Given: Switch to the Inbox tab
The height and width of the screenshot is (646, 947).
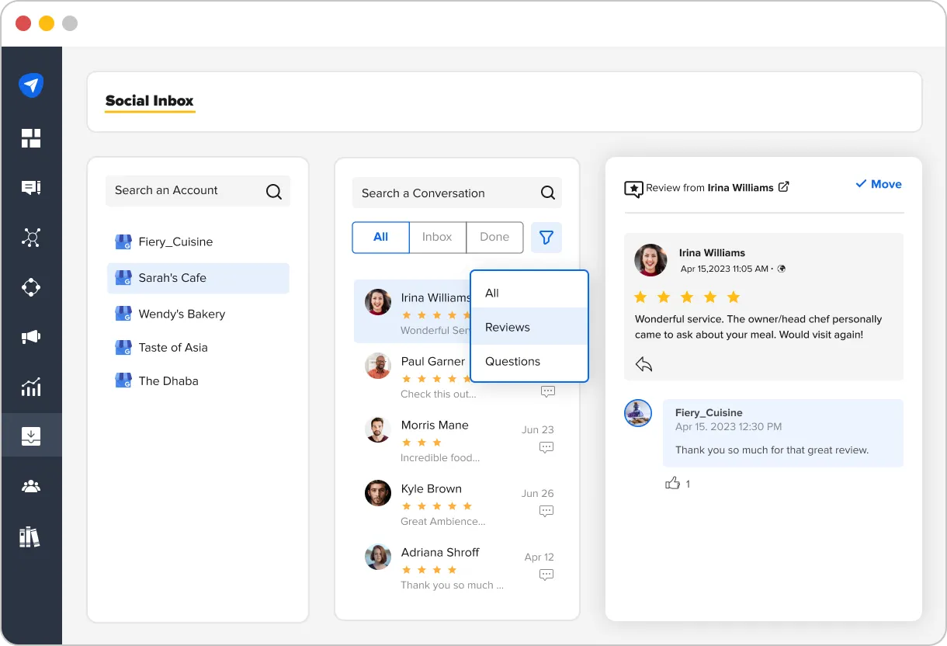Looking at the screenshot, I should click(437, 238).
